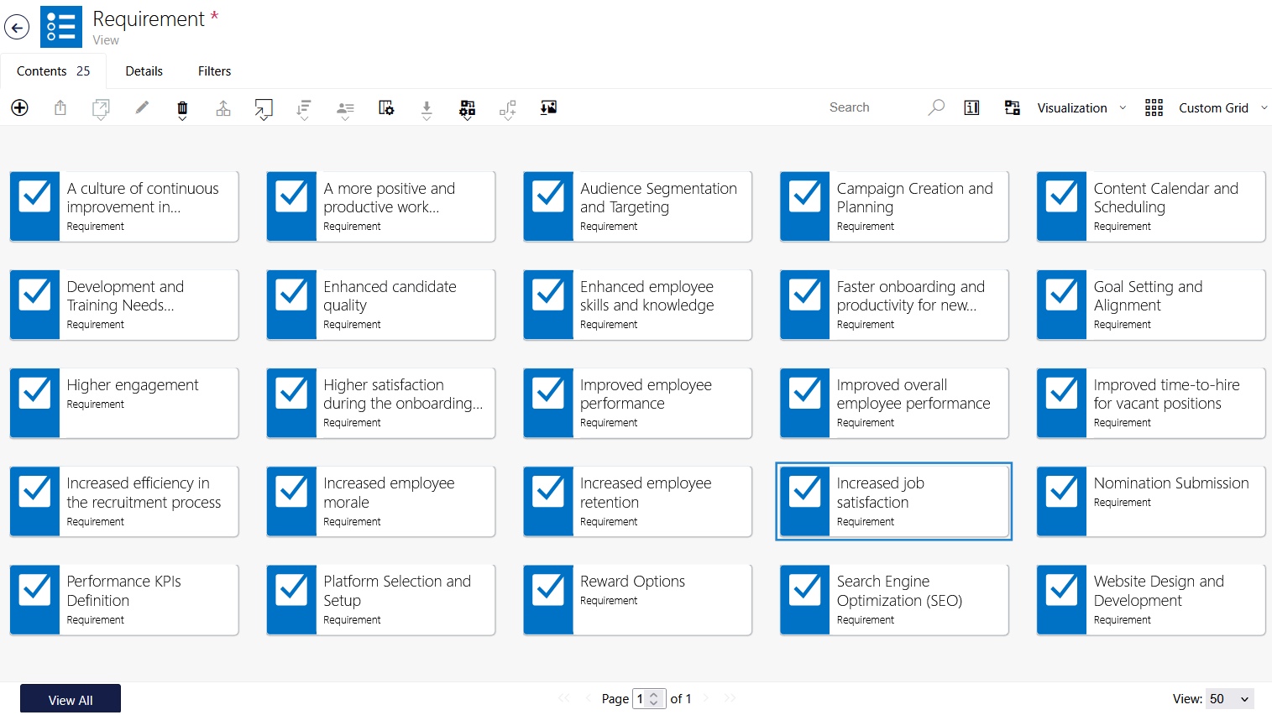This screenshot has height=715, width=1272.
Task: Click the download image icon in toolbar
Action: [x=548, y=107]
